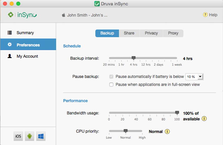This screenshot has width=223, height=145.
Task: Click the '60' bandwidth scale label
Action: (x=150, y=119)
